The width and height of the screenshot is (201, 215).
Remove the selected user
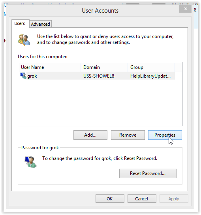click(x=128, y=135)
